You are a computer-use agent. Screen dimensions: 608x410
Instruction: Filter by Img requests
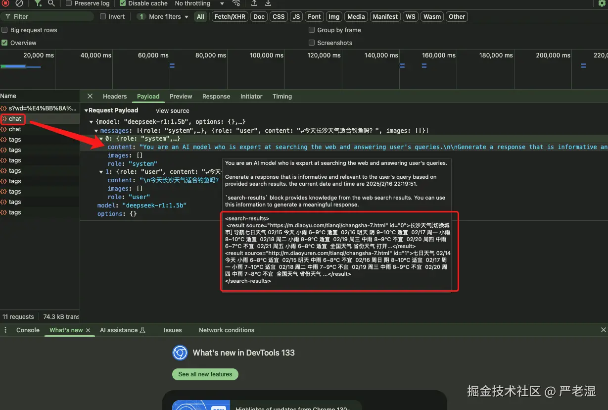334,16
